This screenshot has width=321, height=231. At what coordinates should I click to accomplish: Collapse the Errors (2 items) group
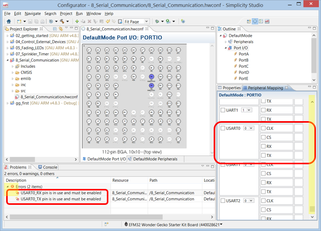pyautogui.click(x=7, y=187)
